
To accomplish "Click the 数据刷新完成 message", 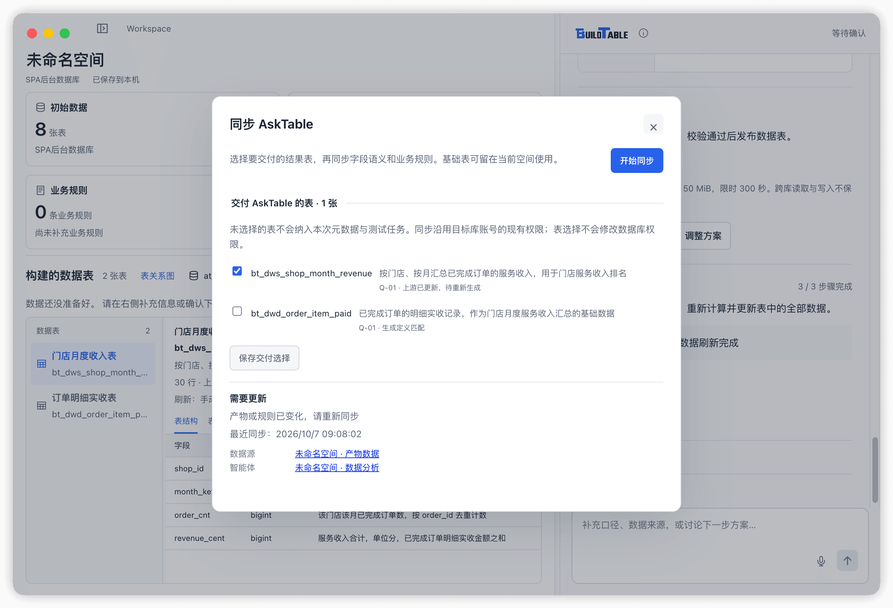I will click(709, 342).
